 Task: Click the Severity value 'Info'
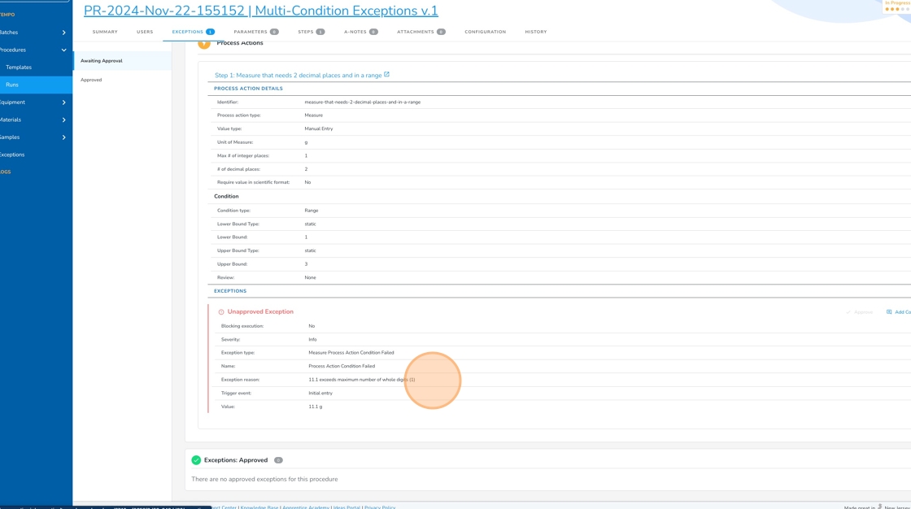[312, 339]
